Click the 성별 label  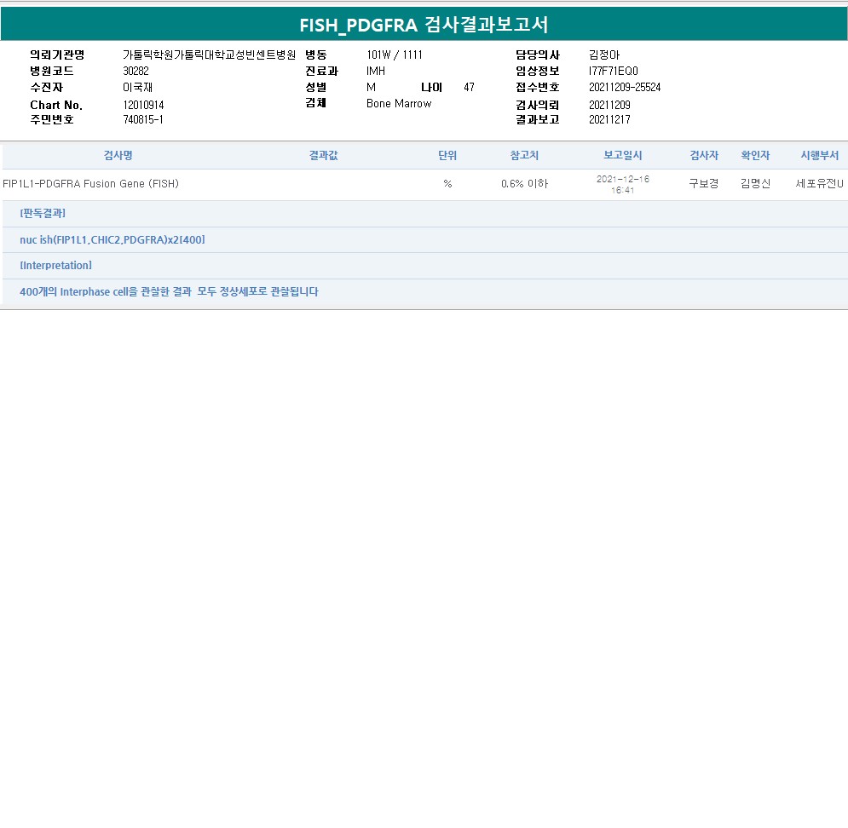[316, 87]
